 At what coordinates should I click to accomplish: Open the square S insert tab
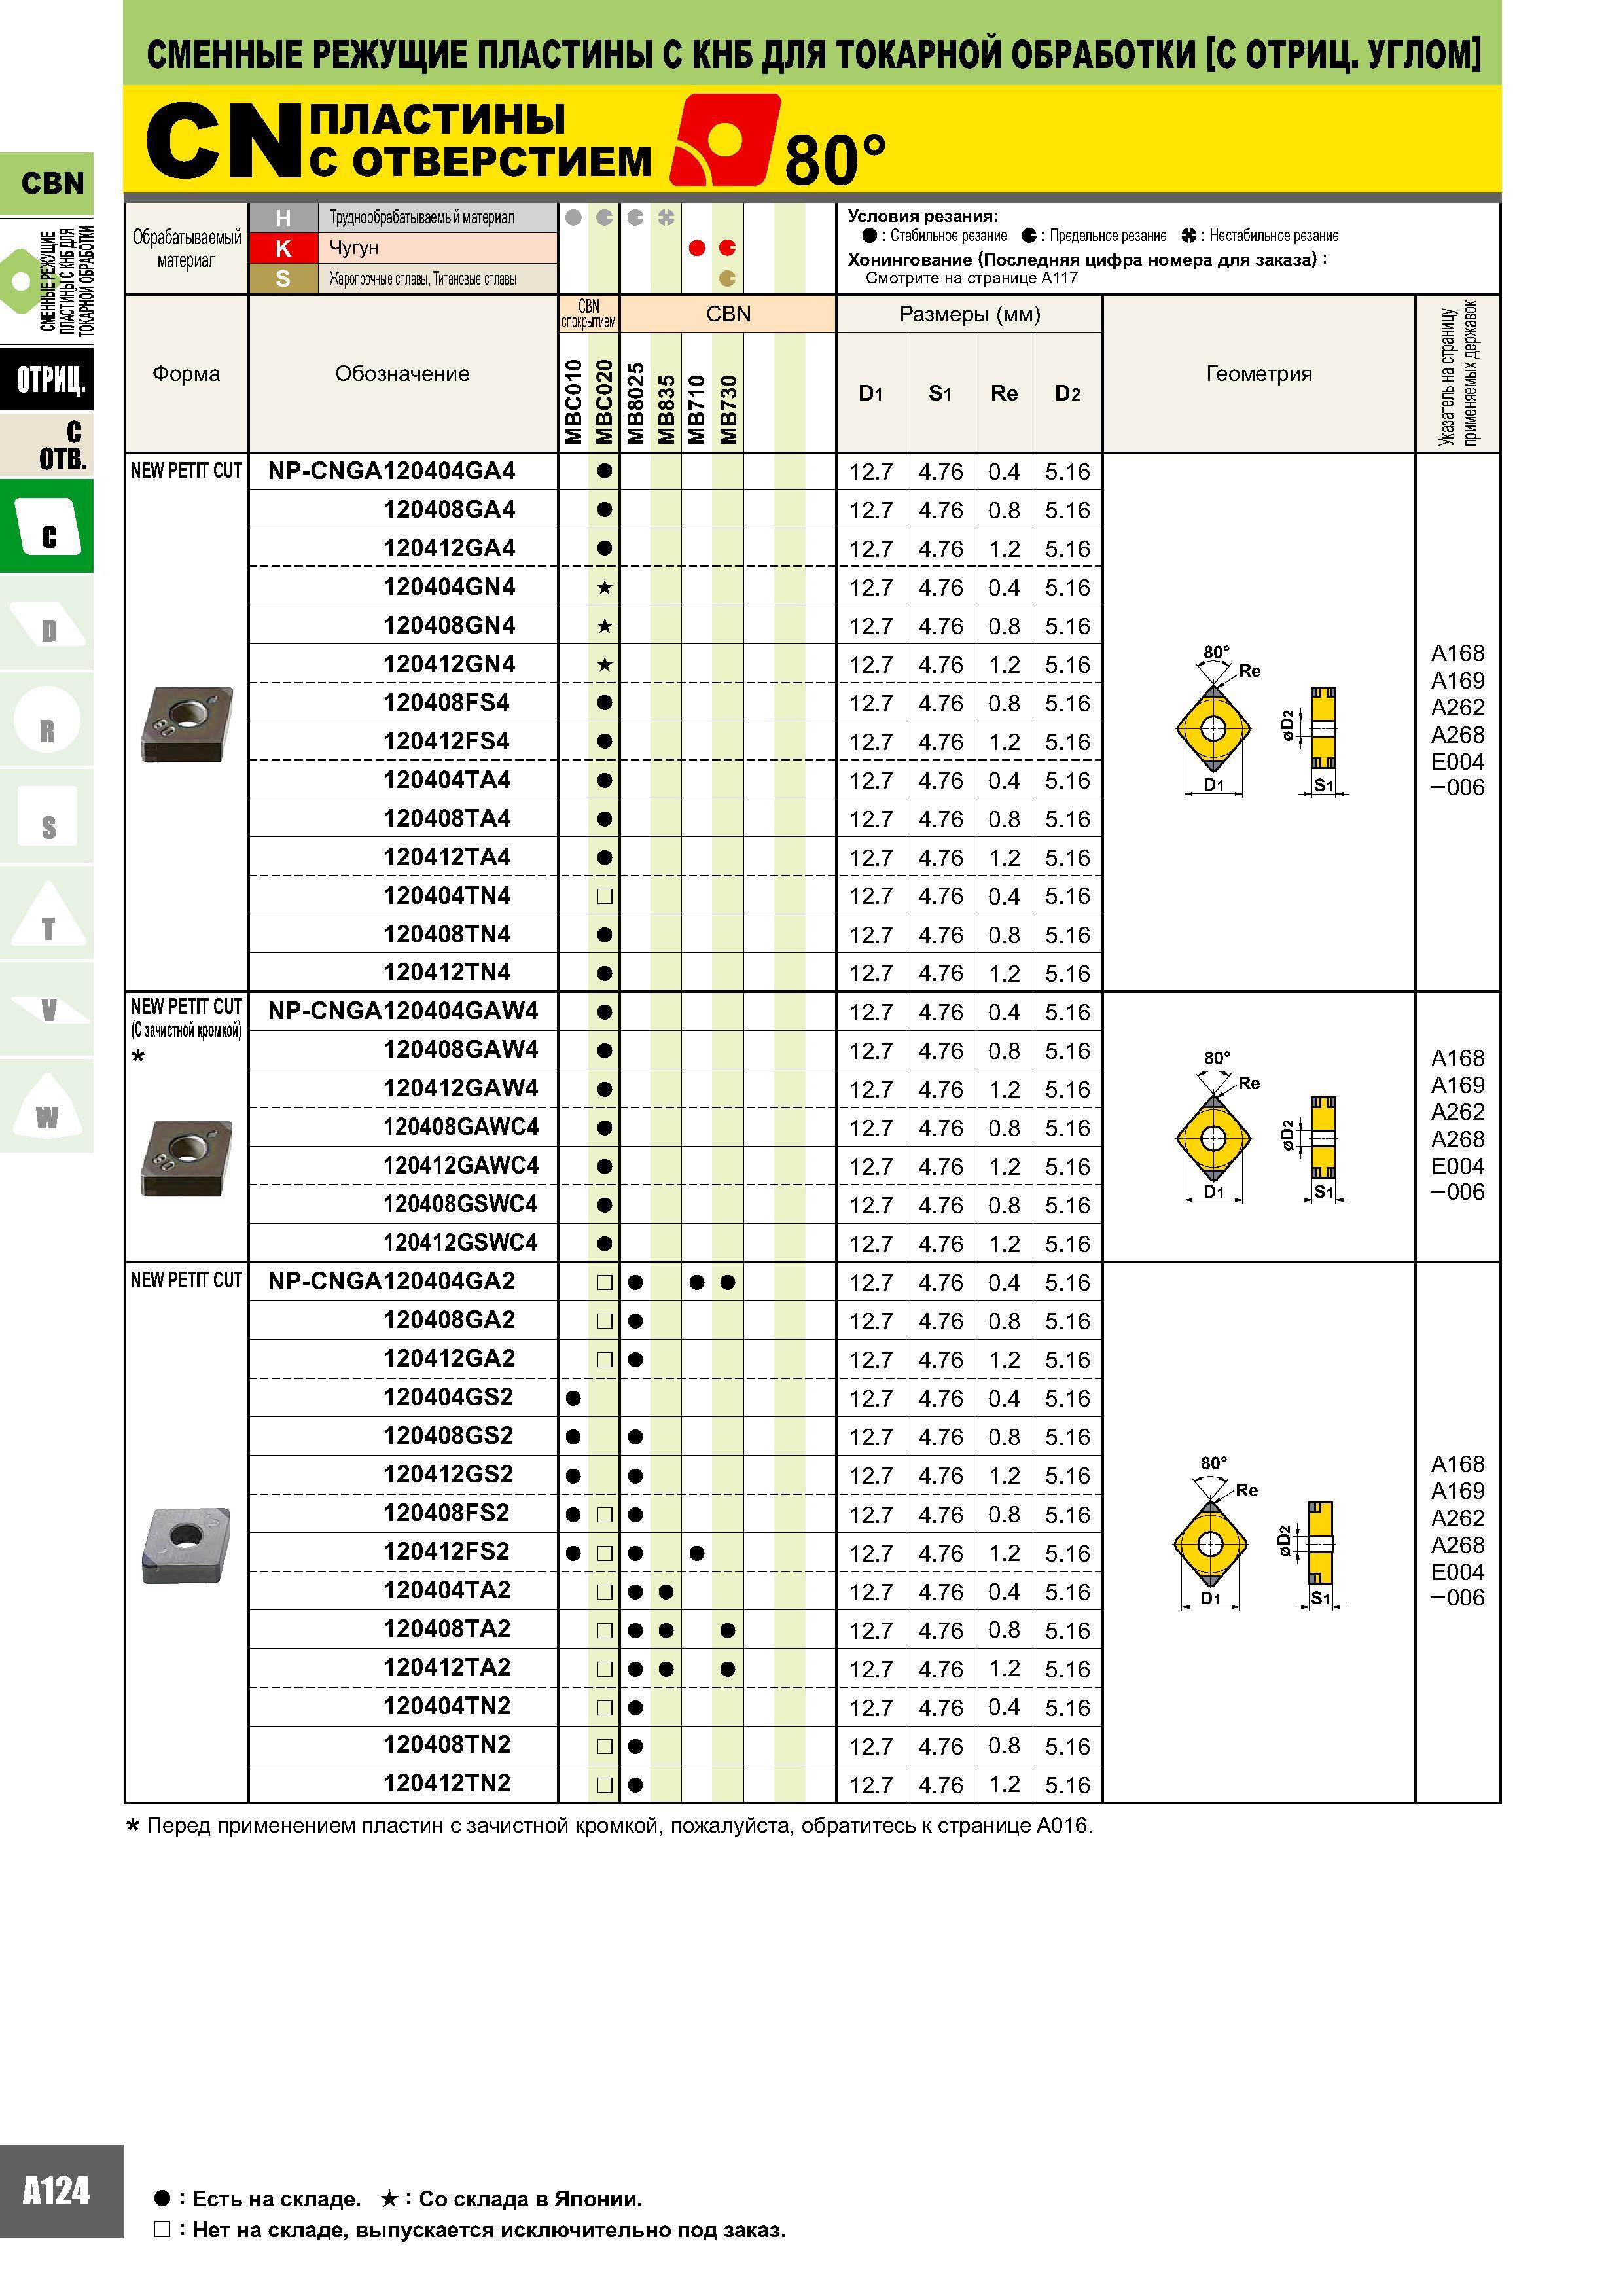pyautogui.click(x=47, y=817)
